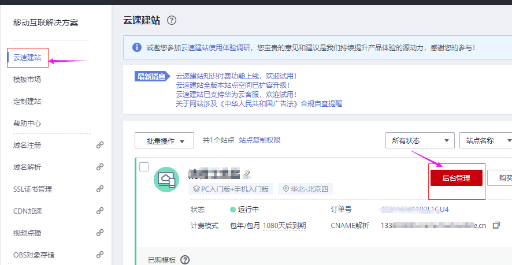512x265 pixels.
Task: Open 视频点播 sidebar entry
Action: click(x=27, y=233)
